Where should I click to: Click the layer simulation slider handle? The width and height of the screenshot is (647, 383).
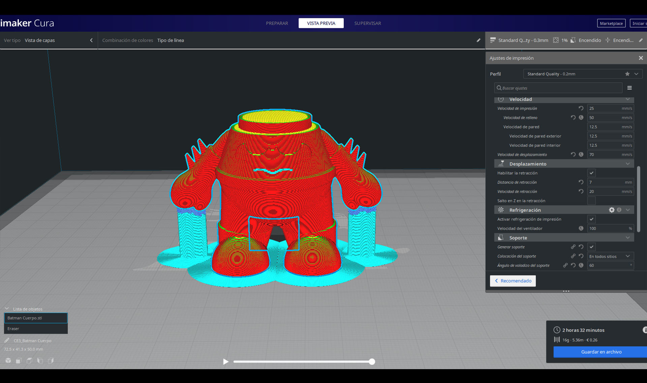[372, 361]
